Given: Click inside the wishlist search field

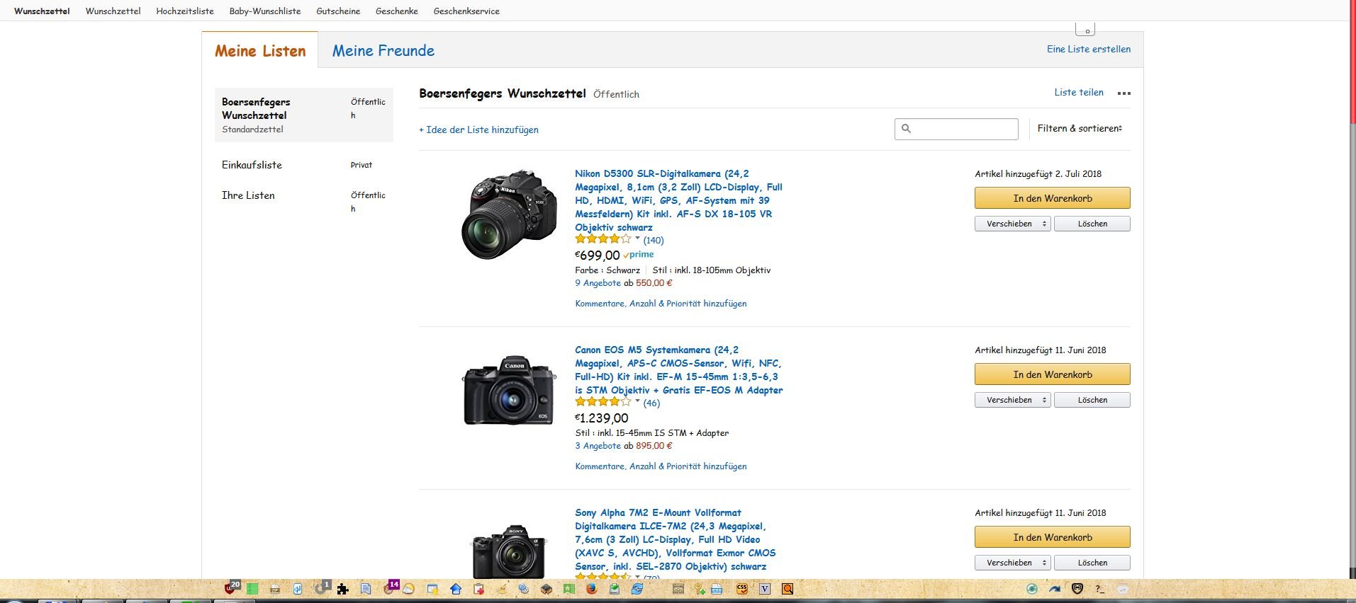Looking at the screenshot, I should tap(956, 129).
